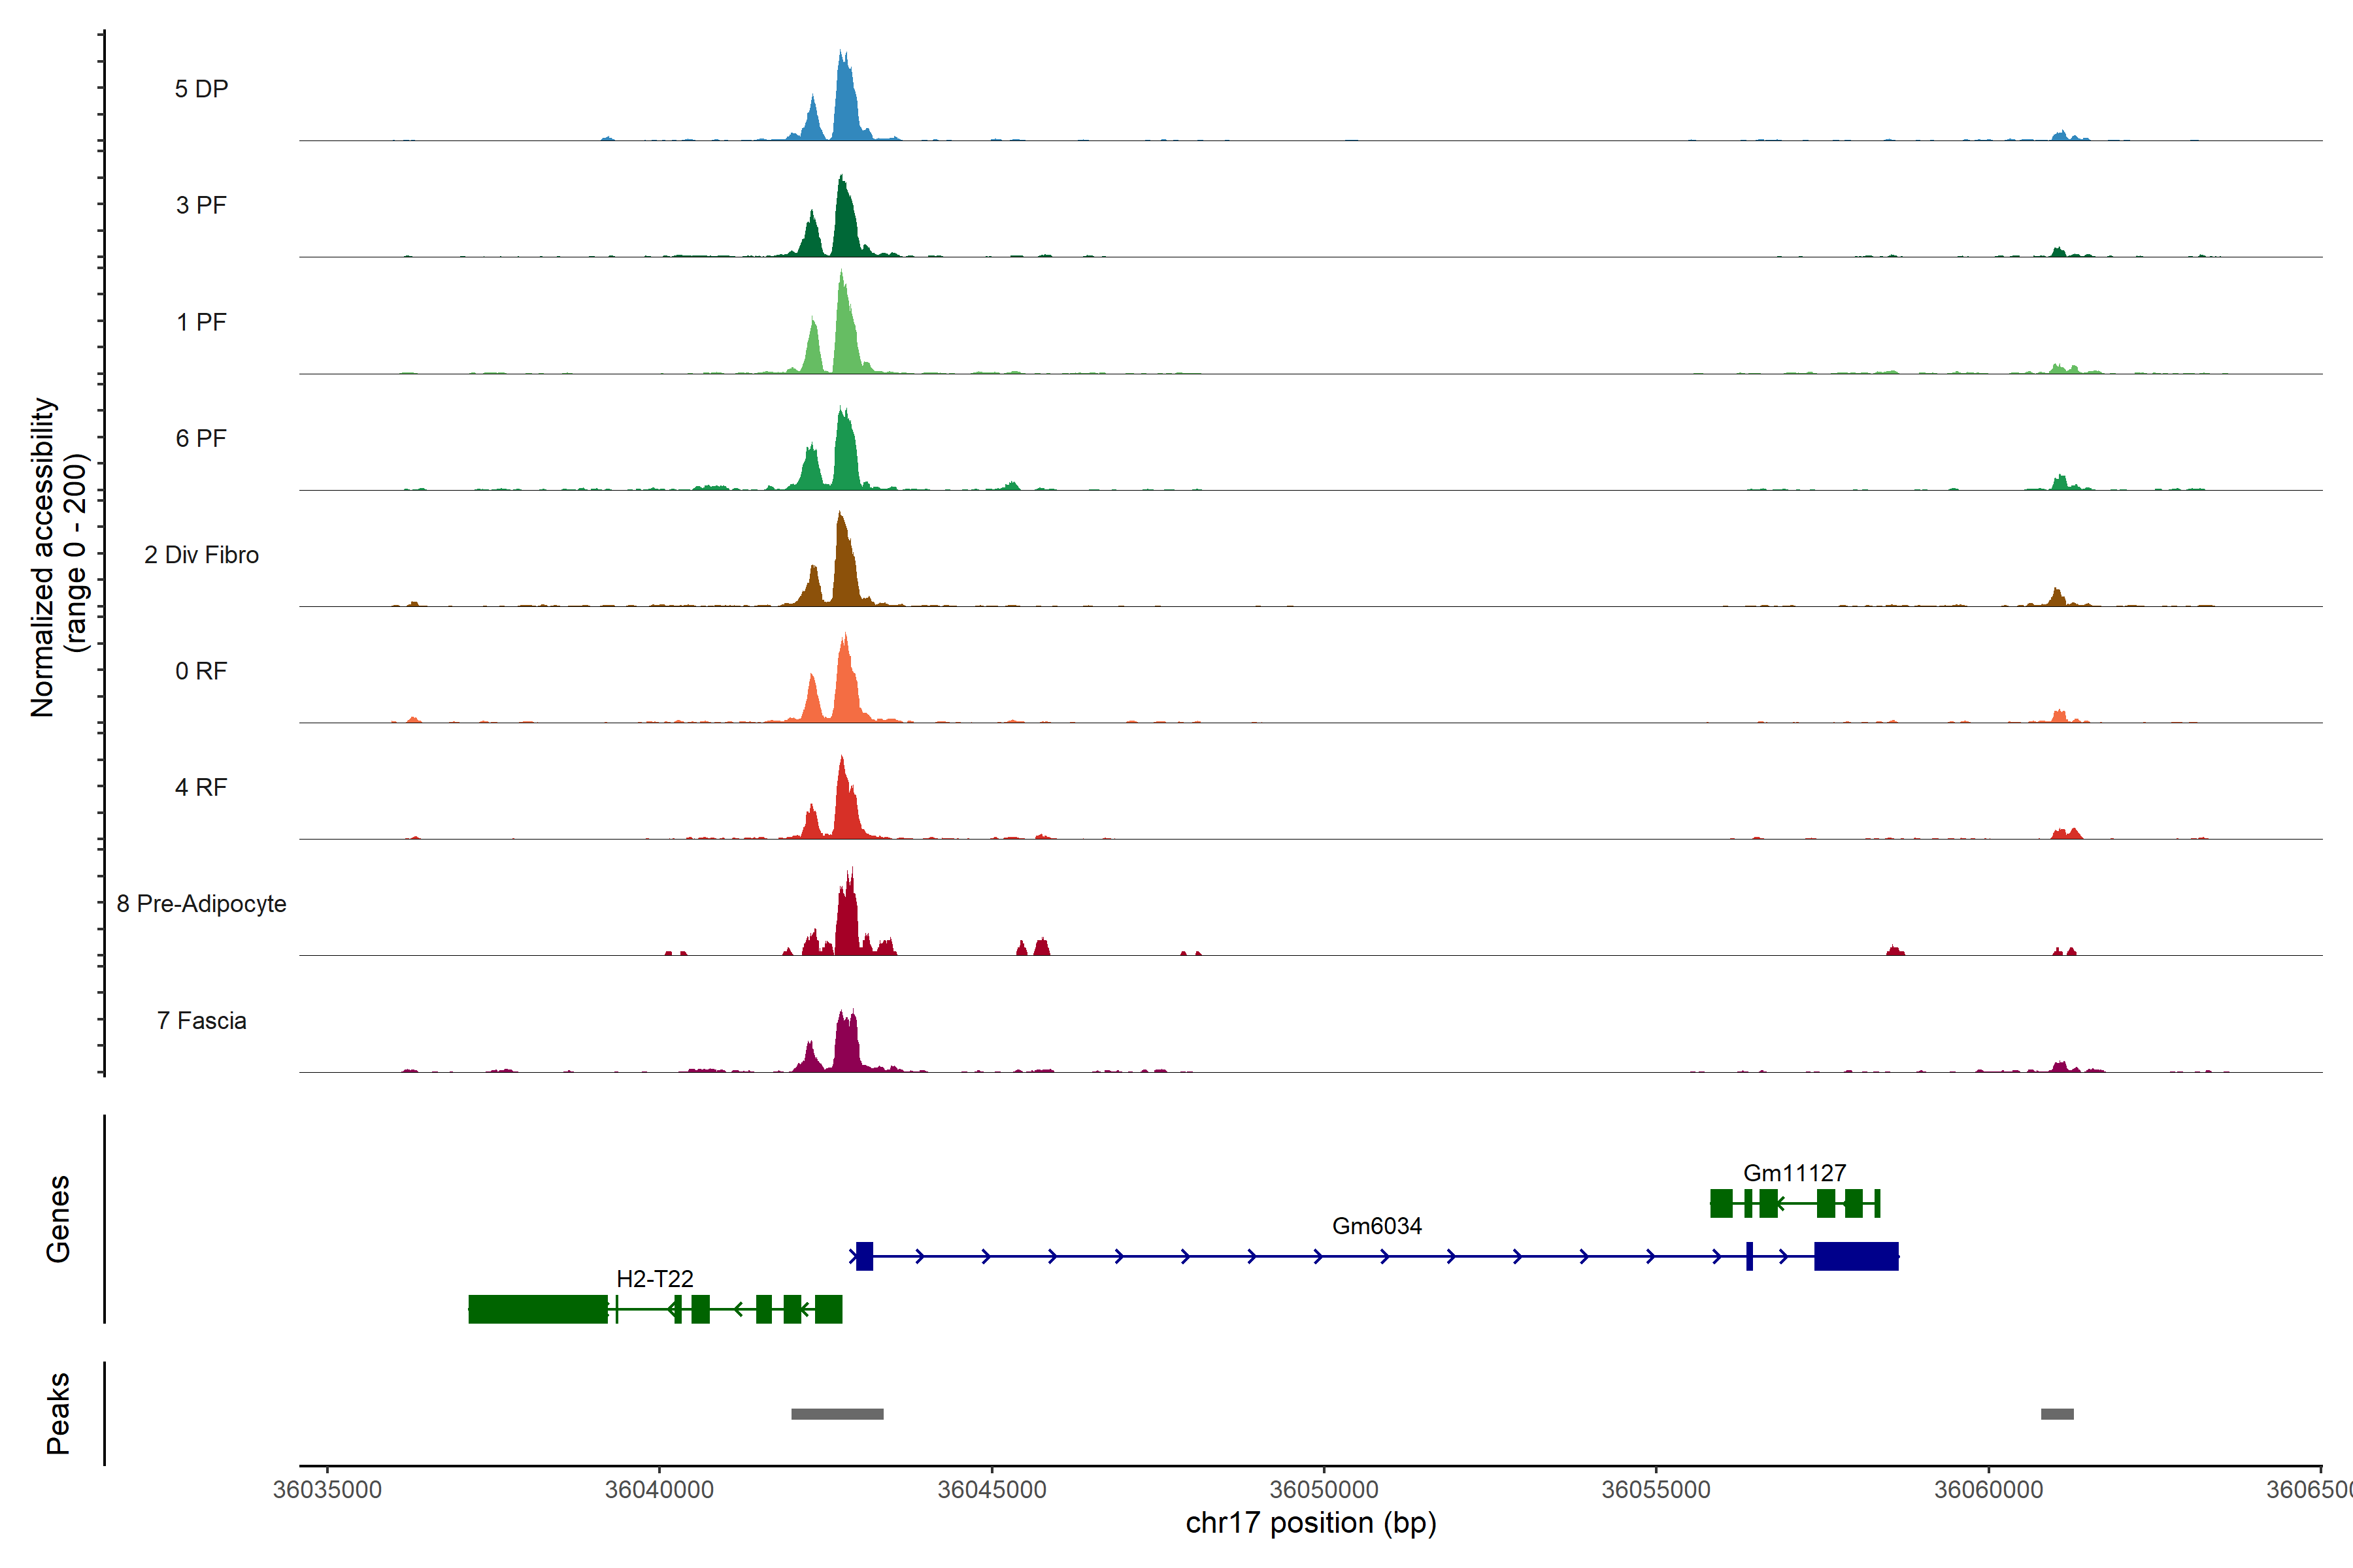Click the 36040000 axis tick label
This screenshot has width=2353, height=1568.
(659, 1490)
